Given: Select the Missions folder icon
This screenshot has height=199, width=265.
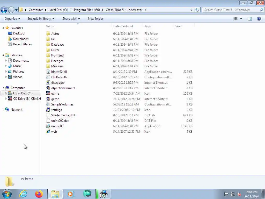Looking at the screenshot, I should [x=48, y=66].
